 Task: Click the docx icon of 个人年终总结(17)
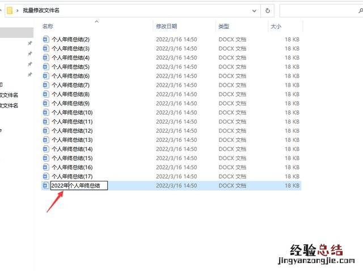[46, 176]
